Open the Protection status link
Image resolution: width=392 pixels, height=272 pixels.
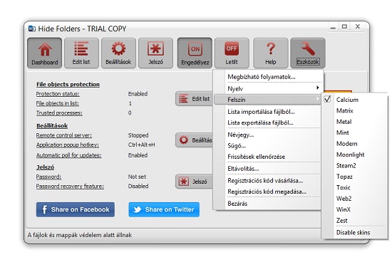pyautogui.click(x=58, y=94)
